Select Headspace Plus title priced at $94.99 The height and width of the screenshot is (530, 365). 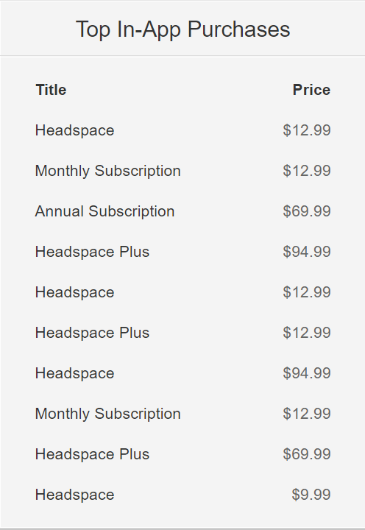coord(92,252)
